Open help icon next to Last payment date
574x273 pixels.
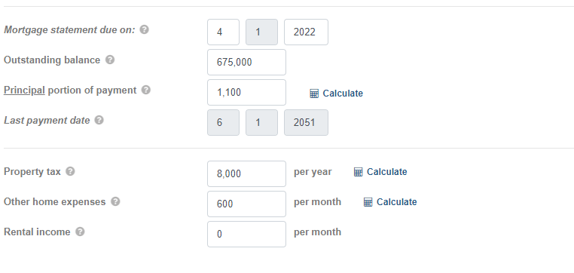coord(99,120)
